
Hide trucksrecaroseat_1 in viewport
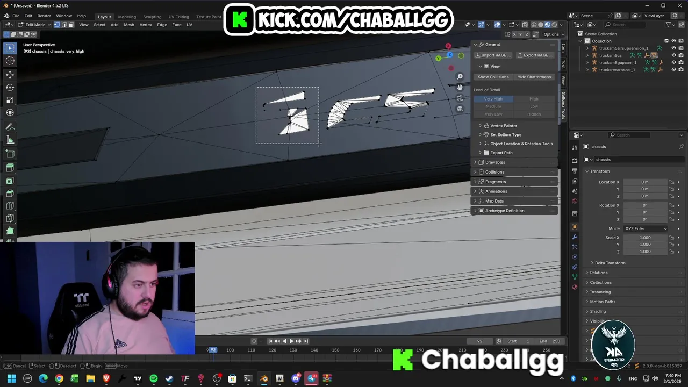coord(673,69)
